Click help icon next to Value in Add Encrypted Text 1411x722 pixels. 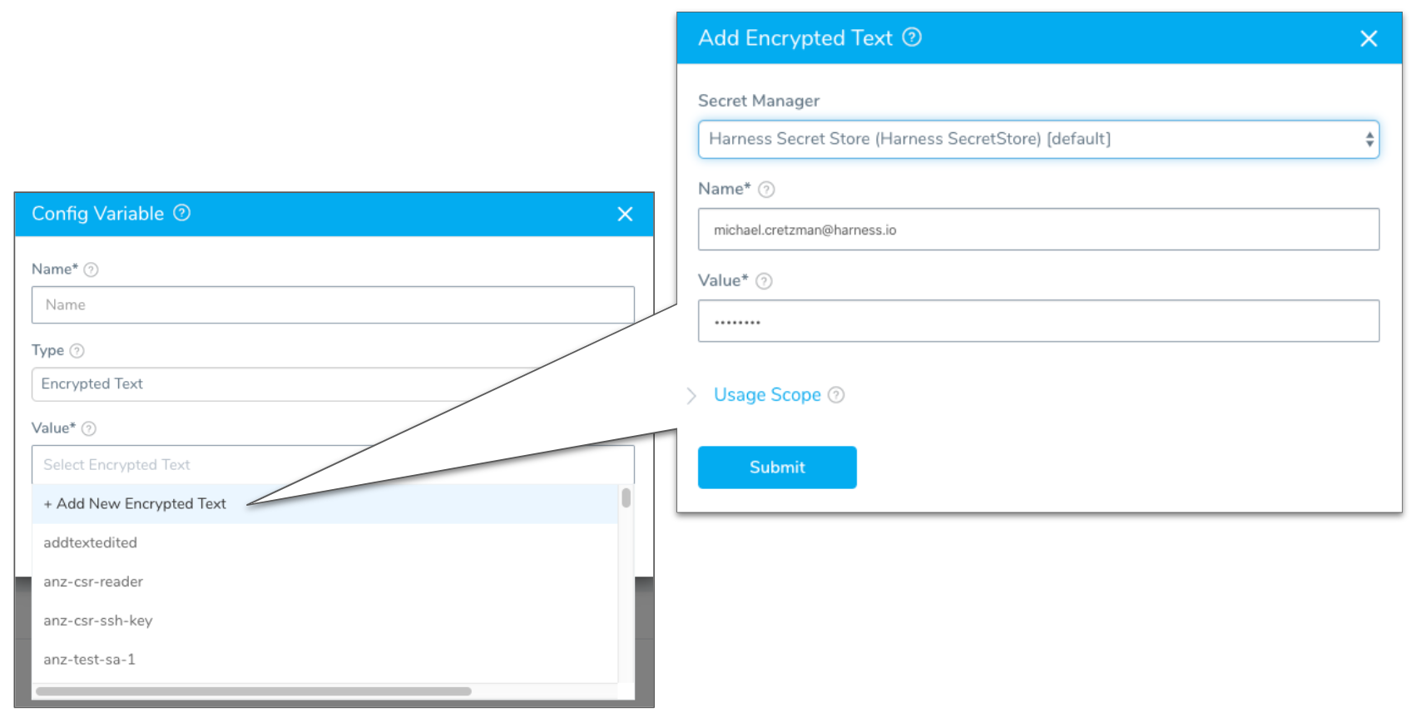[x=764, y=281]
